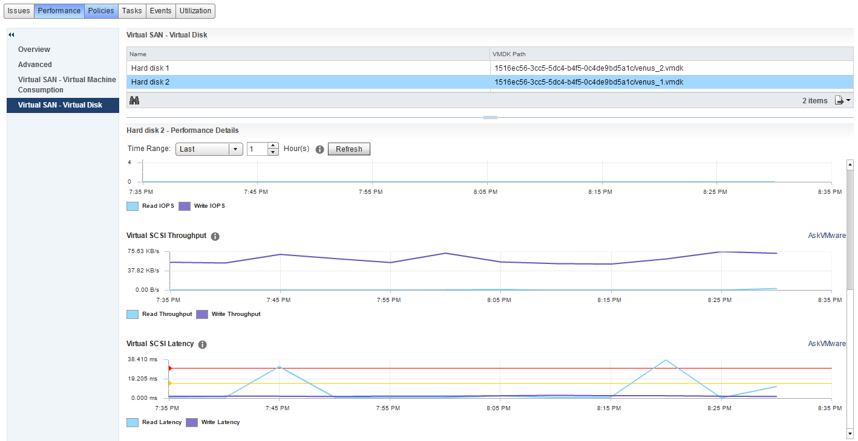The image size is (858, 441).
Task: Toggle Read IOPS legend swatch
Action: pyautogui.click(x=133, y=206)
